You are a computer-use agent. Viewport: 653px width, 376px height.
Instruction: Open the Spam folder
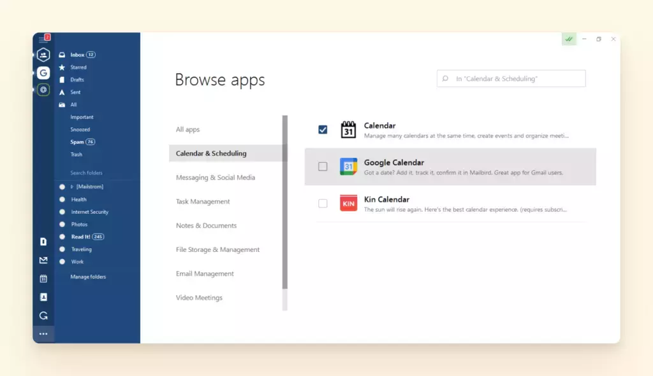[x=77, y=142]
